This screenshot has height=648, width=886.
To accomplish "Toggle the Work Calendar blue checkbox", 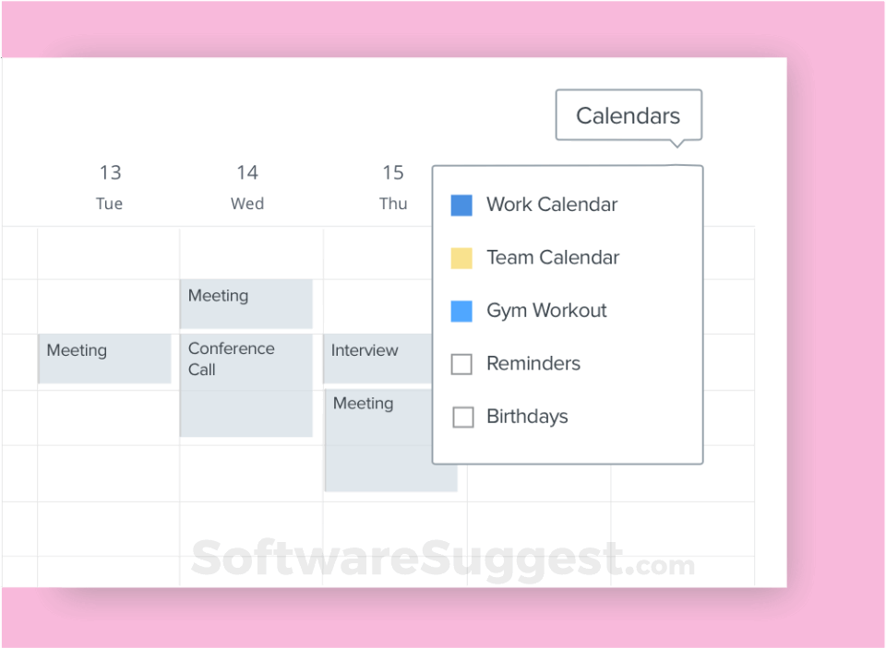I will tap(461, 205).
